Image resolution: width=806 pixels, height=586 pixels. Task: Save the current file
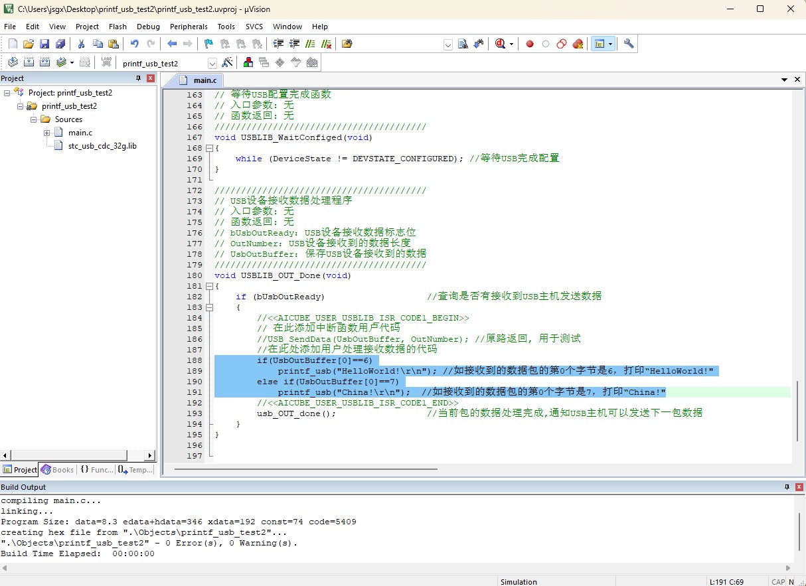tap(44, 44)
